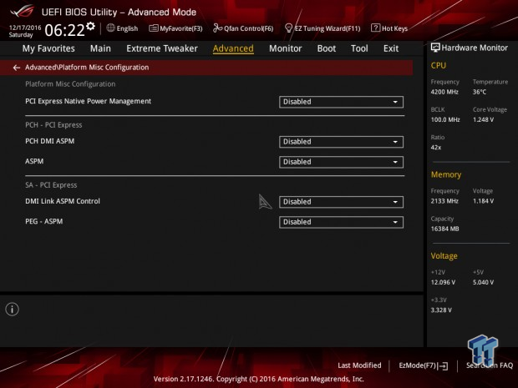Click the 12/17/2016 date text
Viewport: 518px width, 388px height.
25,28
